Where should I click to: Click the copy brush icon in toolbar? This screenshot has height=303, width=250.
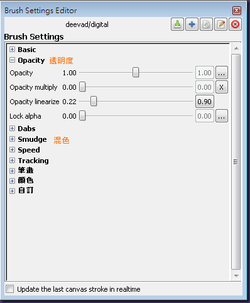[x=206, y=24]
